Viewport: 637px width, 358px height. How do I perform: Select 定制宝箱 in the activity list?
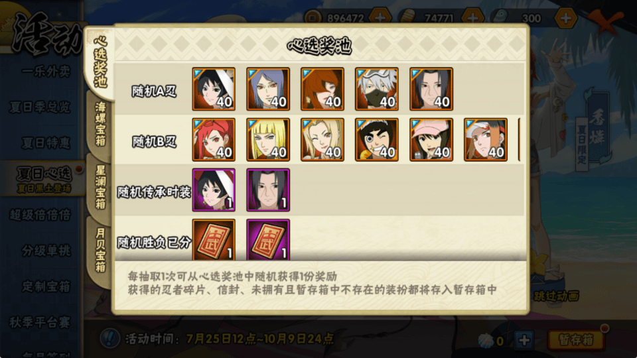coord(46,286)
